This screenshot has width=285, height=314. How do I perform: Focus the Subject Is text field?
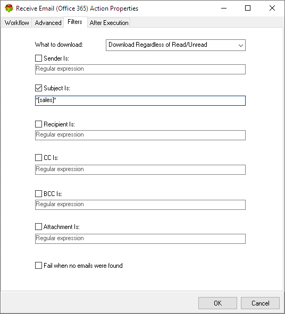(x=140, y=100)
